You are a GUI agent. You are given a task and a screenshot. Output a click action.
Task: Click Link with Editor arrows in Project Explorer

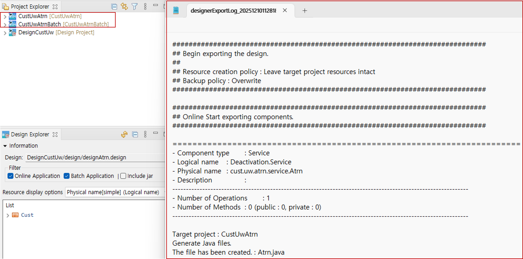(x=124, y=6)
